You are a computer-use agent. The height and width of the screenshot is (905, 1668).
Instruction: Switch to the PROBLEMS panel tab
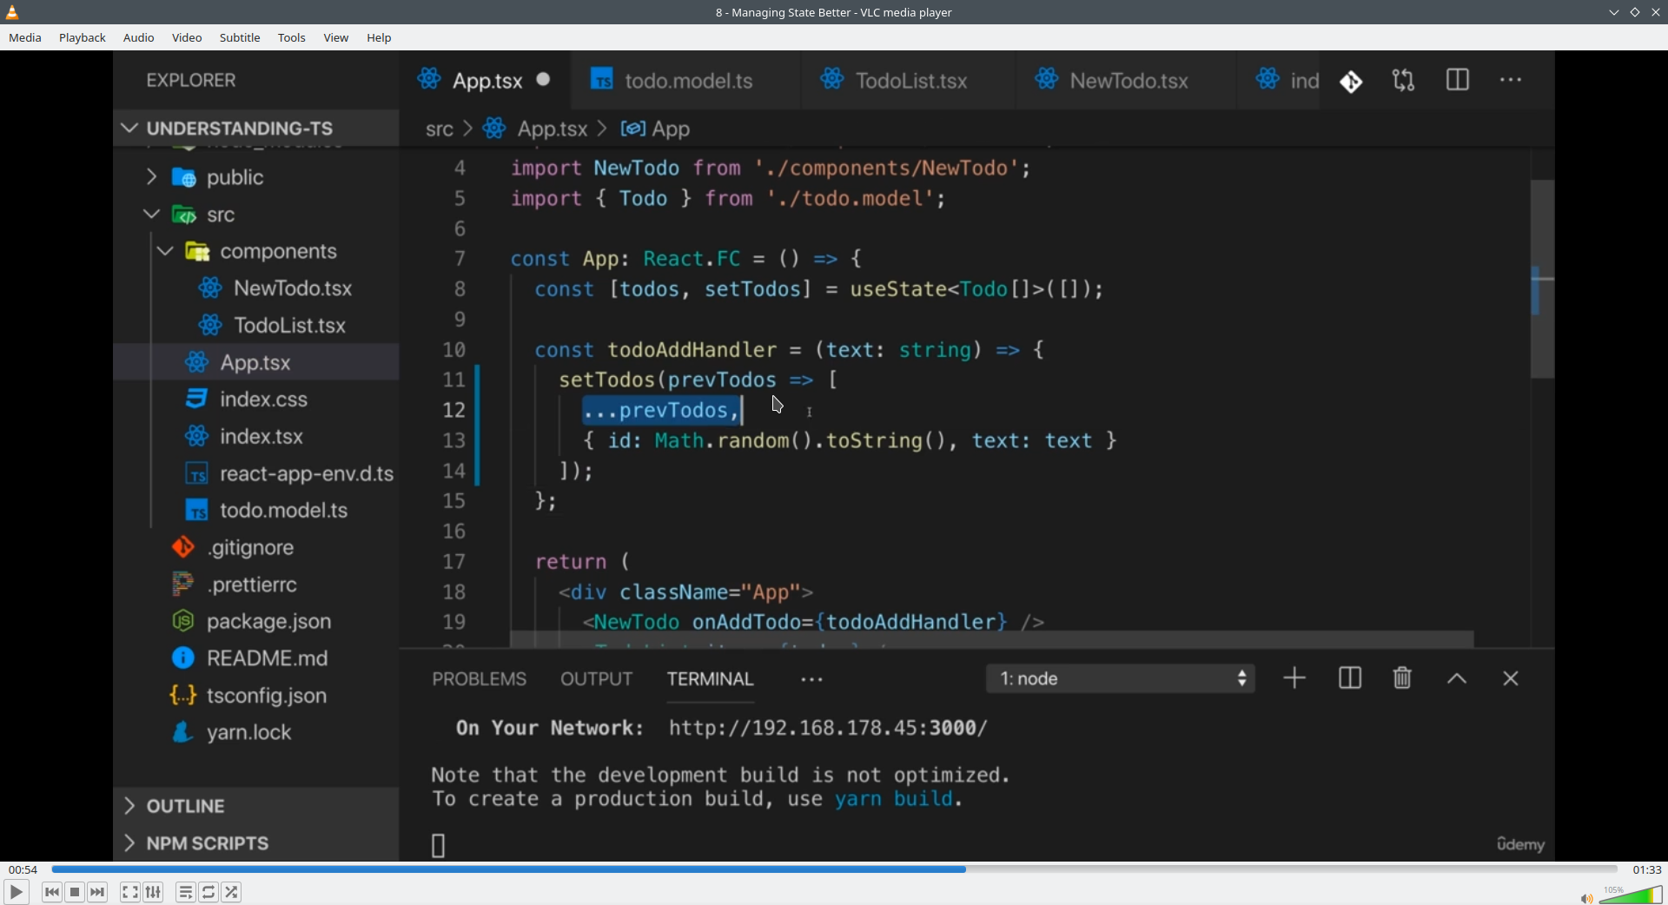480,679
